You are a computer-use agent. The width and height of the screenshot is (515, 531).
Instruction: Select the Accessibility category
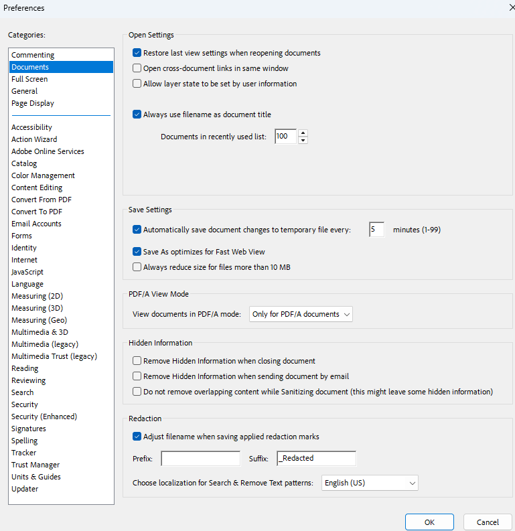pyautogui.click(x=61, y=127)
